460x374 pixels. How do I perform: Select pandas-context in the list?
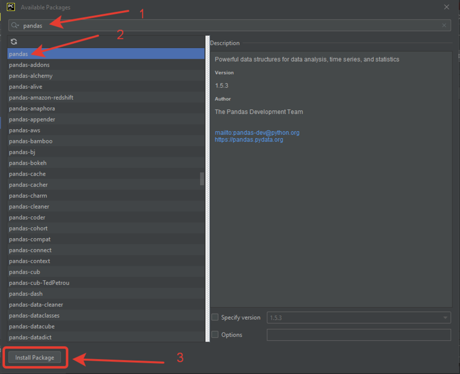click(x=106, y=261)
